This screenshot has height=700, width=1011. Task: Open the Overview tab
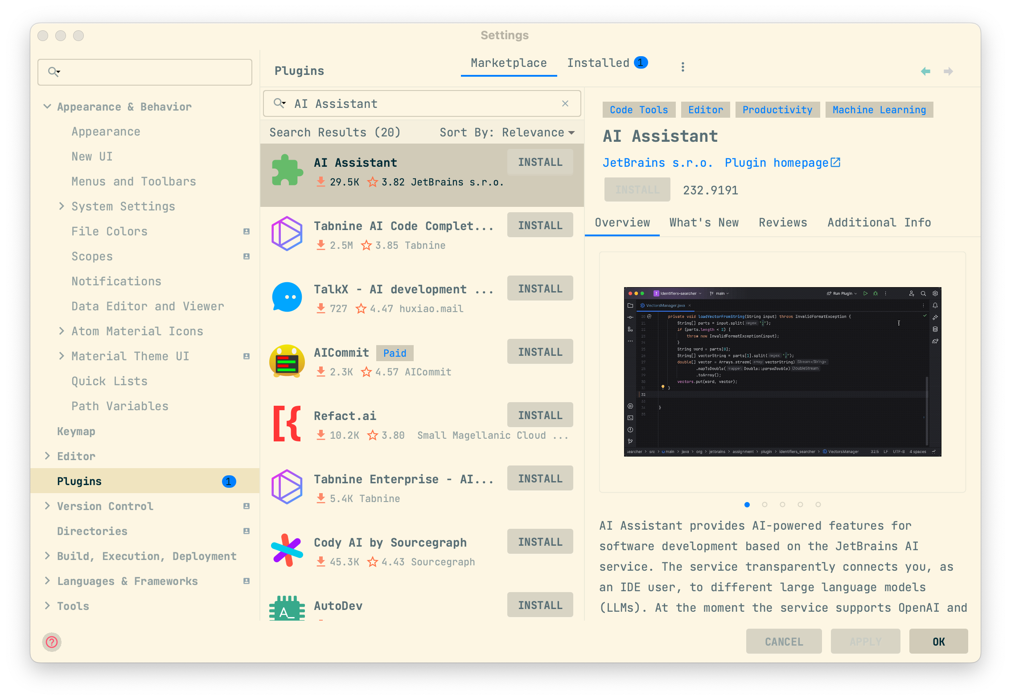(622, 222)
